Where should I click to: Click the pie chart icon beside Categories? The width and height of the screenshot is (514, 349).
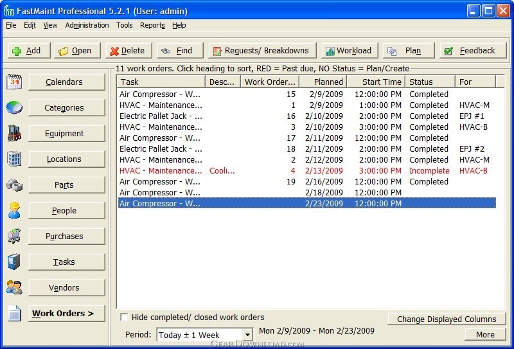click(14, 107)
